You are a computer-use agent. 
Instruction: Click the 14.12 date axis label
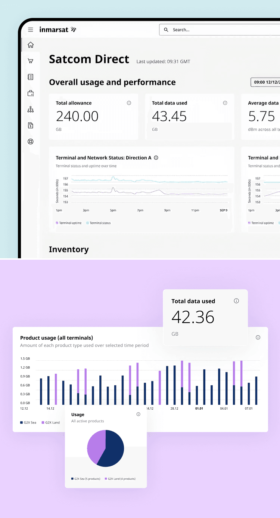pos(50,408)
